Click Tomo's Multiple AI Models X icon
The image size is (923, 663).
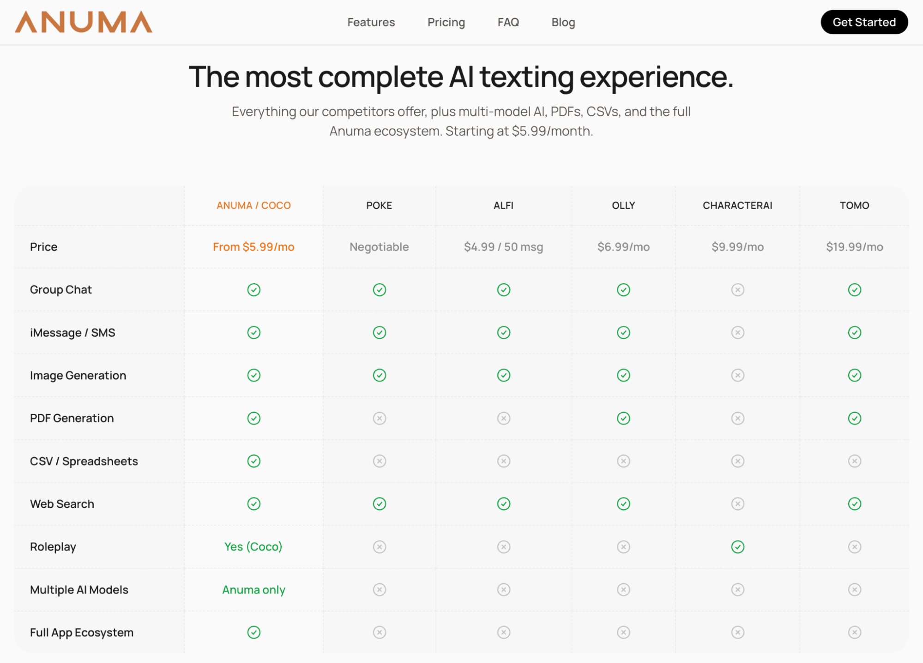tap(854, 590)
